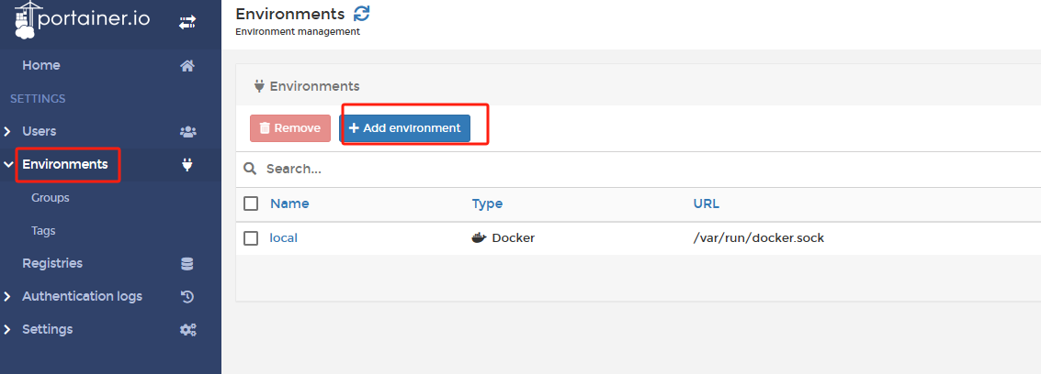
Task: Collapse the Environments sidebar section chevron
Action: 8,165
